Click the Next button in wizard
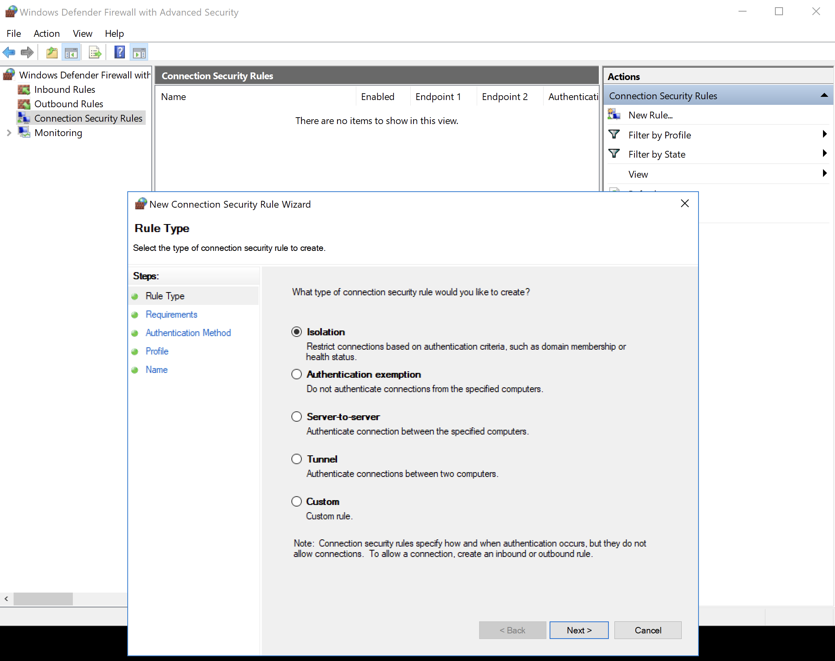This screenshot has width=835, height=661. [x=578, y=630]
